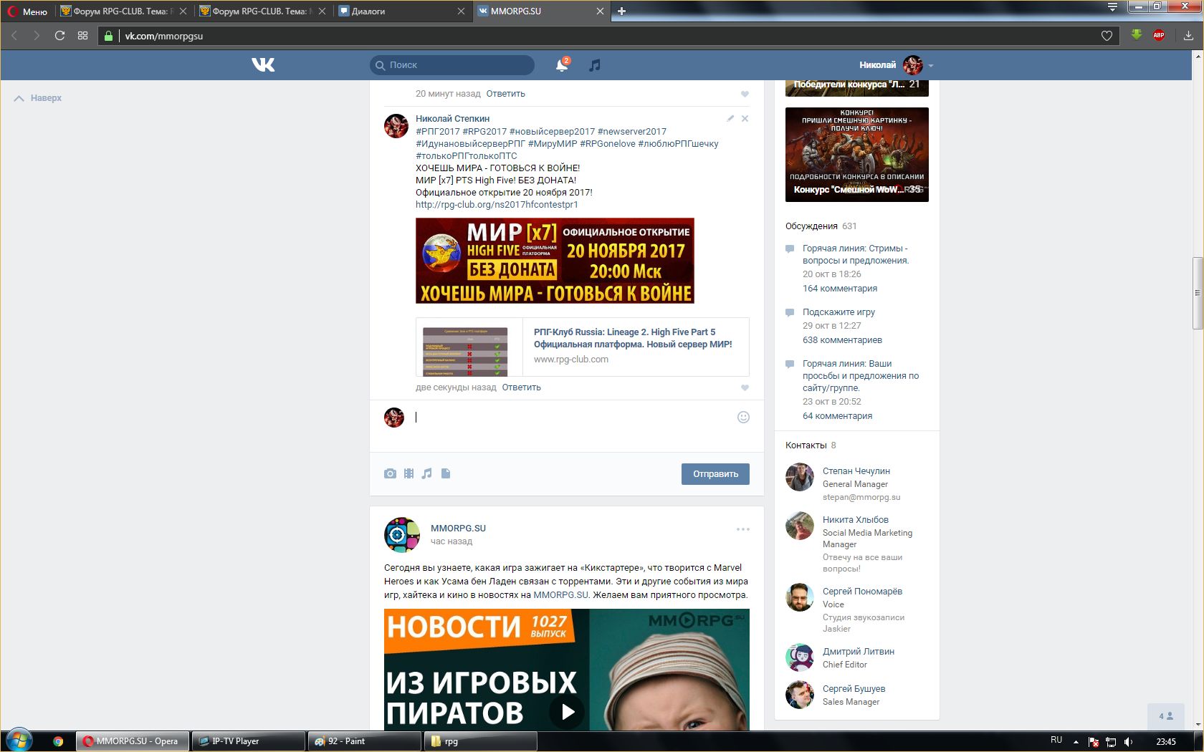
Task: Open the three-dot menu on MMORPG.SU post
Action: (x=742, y=529)
